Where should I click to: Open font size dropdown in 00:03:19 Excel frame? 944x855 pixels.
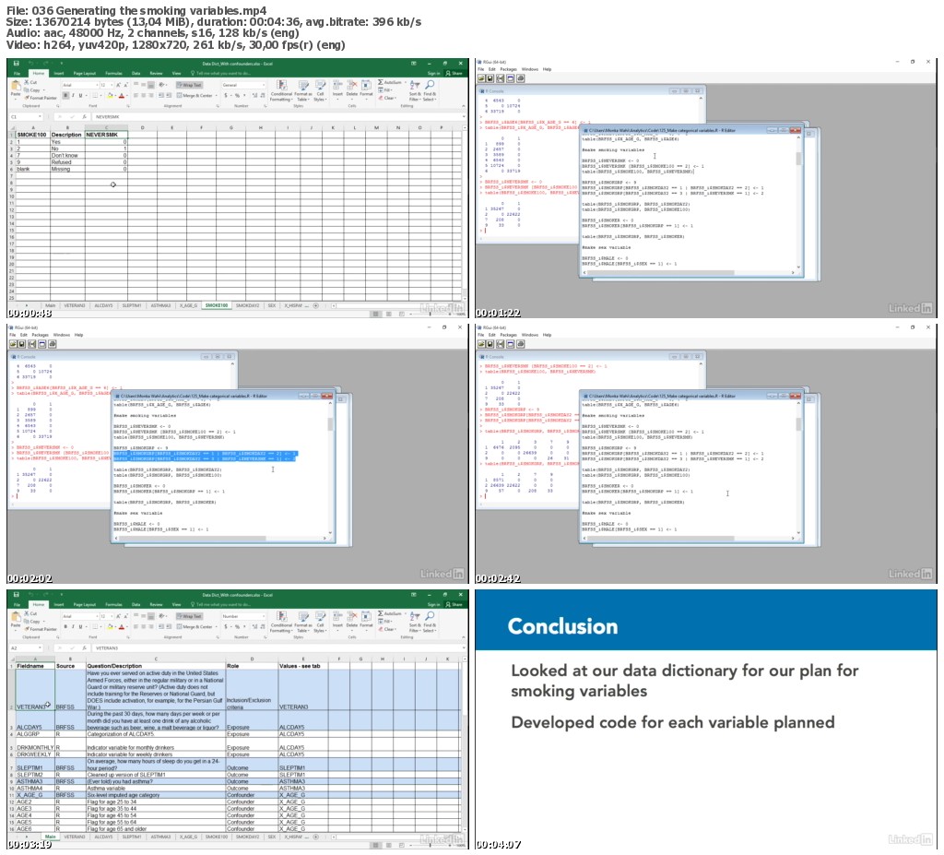[x=111, y=616]
